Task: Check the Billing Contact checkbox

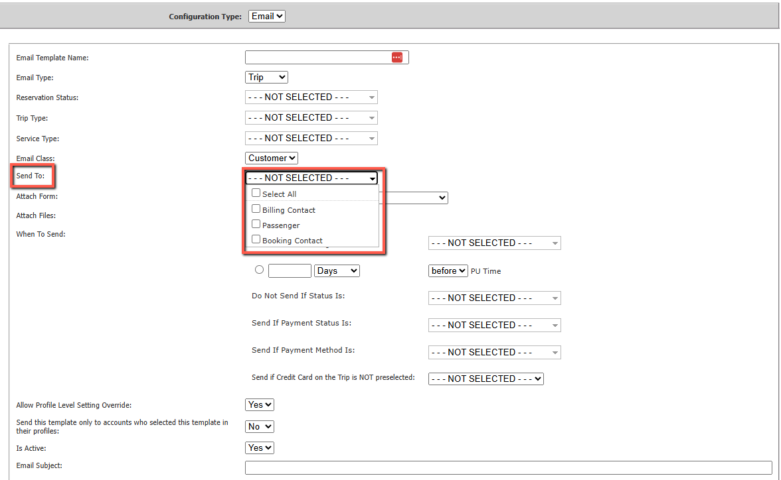Action: pyautogui.click(x=256, y=209)
